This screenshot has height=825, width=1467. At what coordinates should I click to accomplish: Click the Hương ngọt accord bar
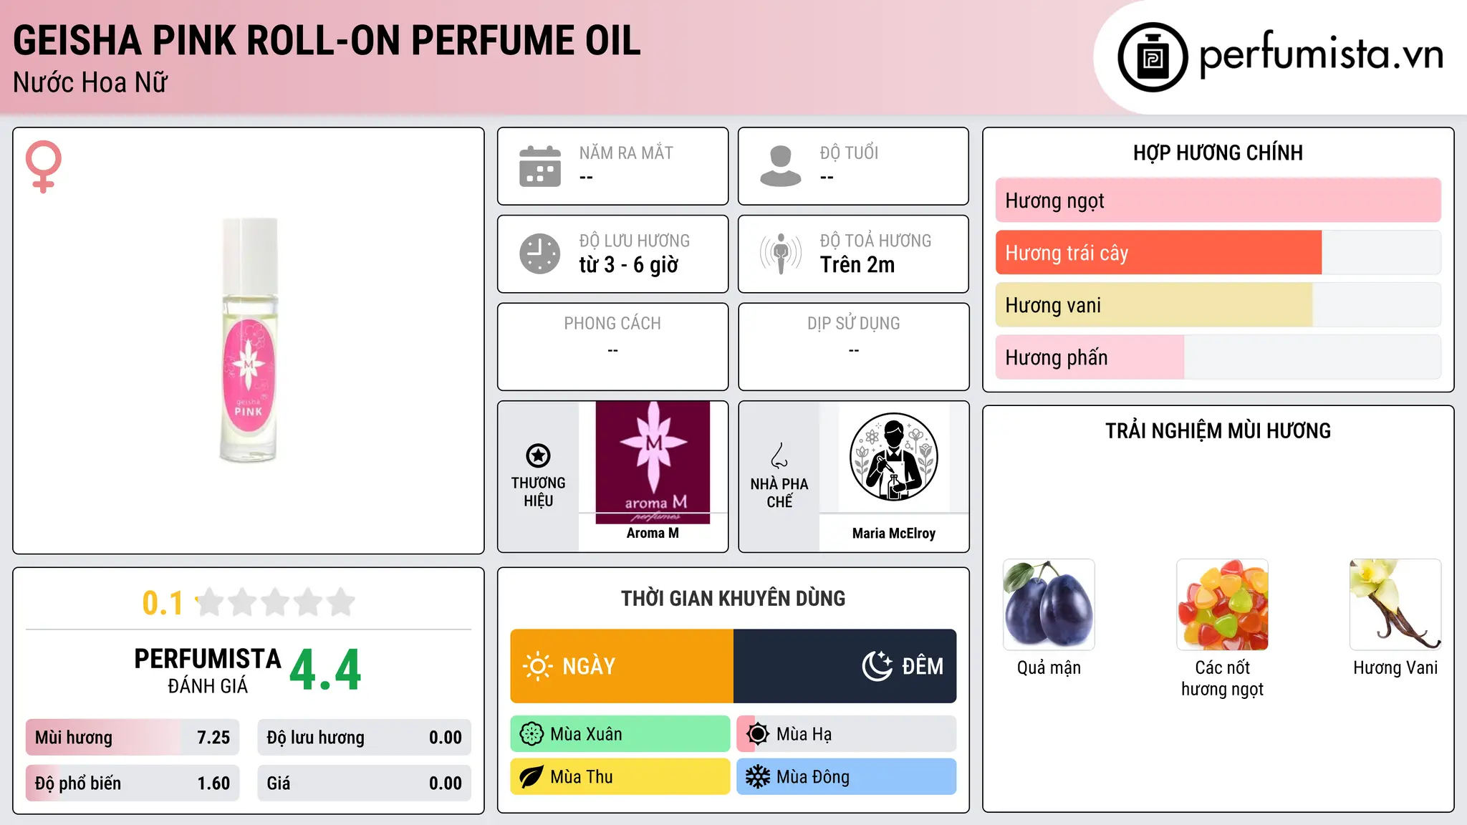(x=1218, y=201)
